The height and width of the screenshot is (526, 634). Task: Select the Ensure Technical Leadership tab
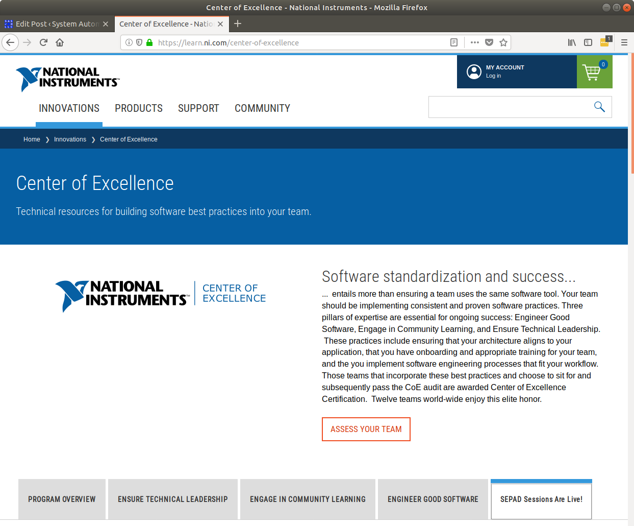click(173, 499)
